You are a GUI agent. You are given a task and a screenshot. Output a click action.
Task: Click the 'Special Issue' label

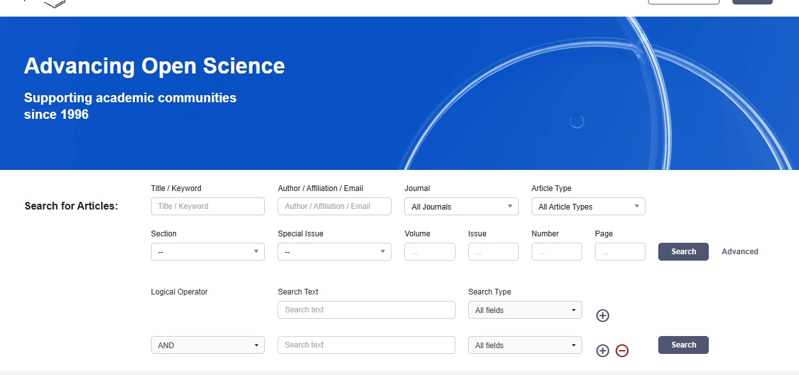[x=301, y=234]
